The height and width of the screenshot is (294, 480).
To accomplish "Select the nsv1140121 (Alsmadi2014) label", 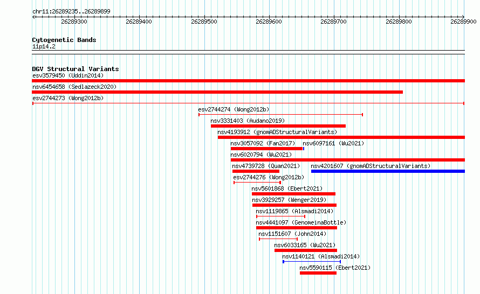I will [321, 256].
